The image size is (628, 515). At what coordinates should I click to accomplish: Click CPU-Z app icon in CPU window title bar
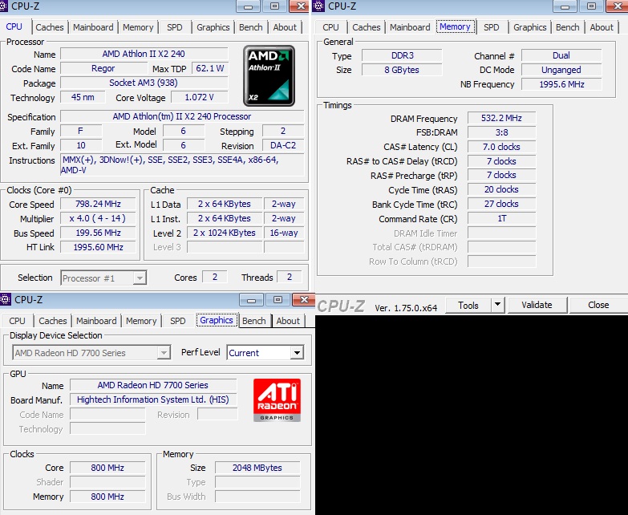click(x=3, y=6)
